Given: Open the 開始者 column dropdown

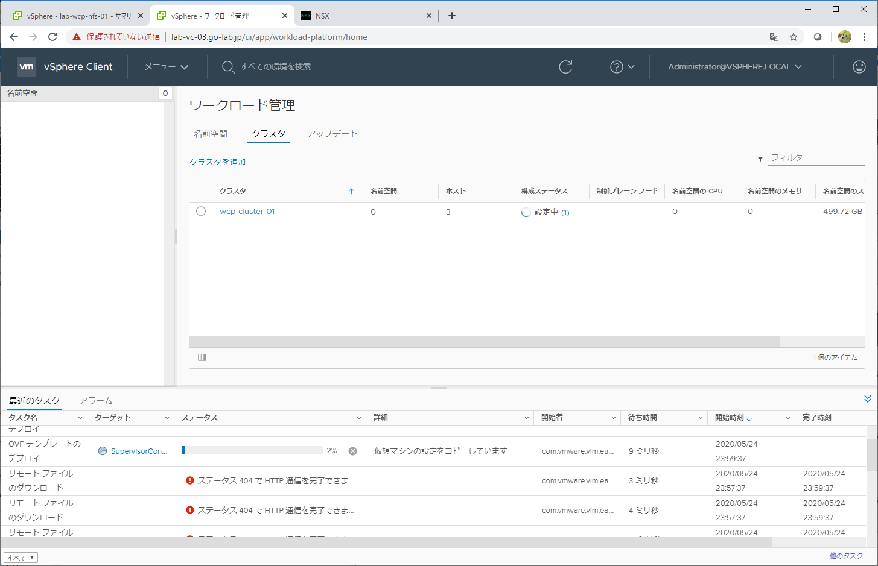Looking at the screenshot, I should [x=613, y=418].
